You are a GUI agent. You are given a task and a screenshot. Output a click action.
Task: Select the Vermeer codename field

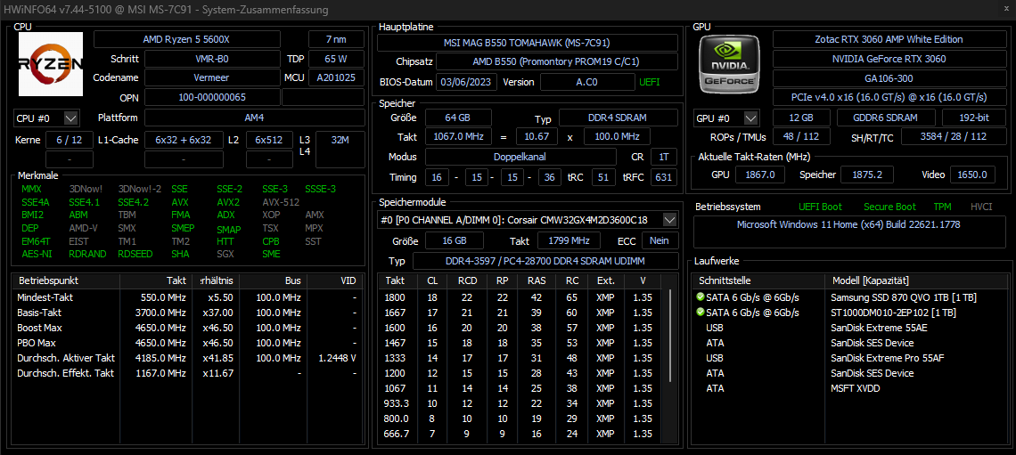click(212, 77)
